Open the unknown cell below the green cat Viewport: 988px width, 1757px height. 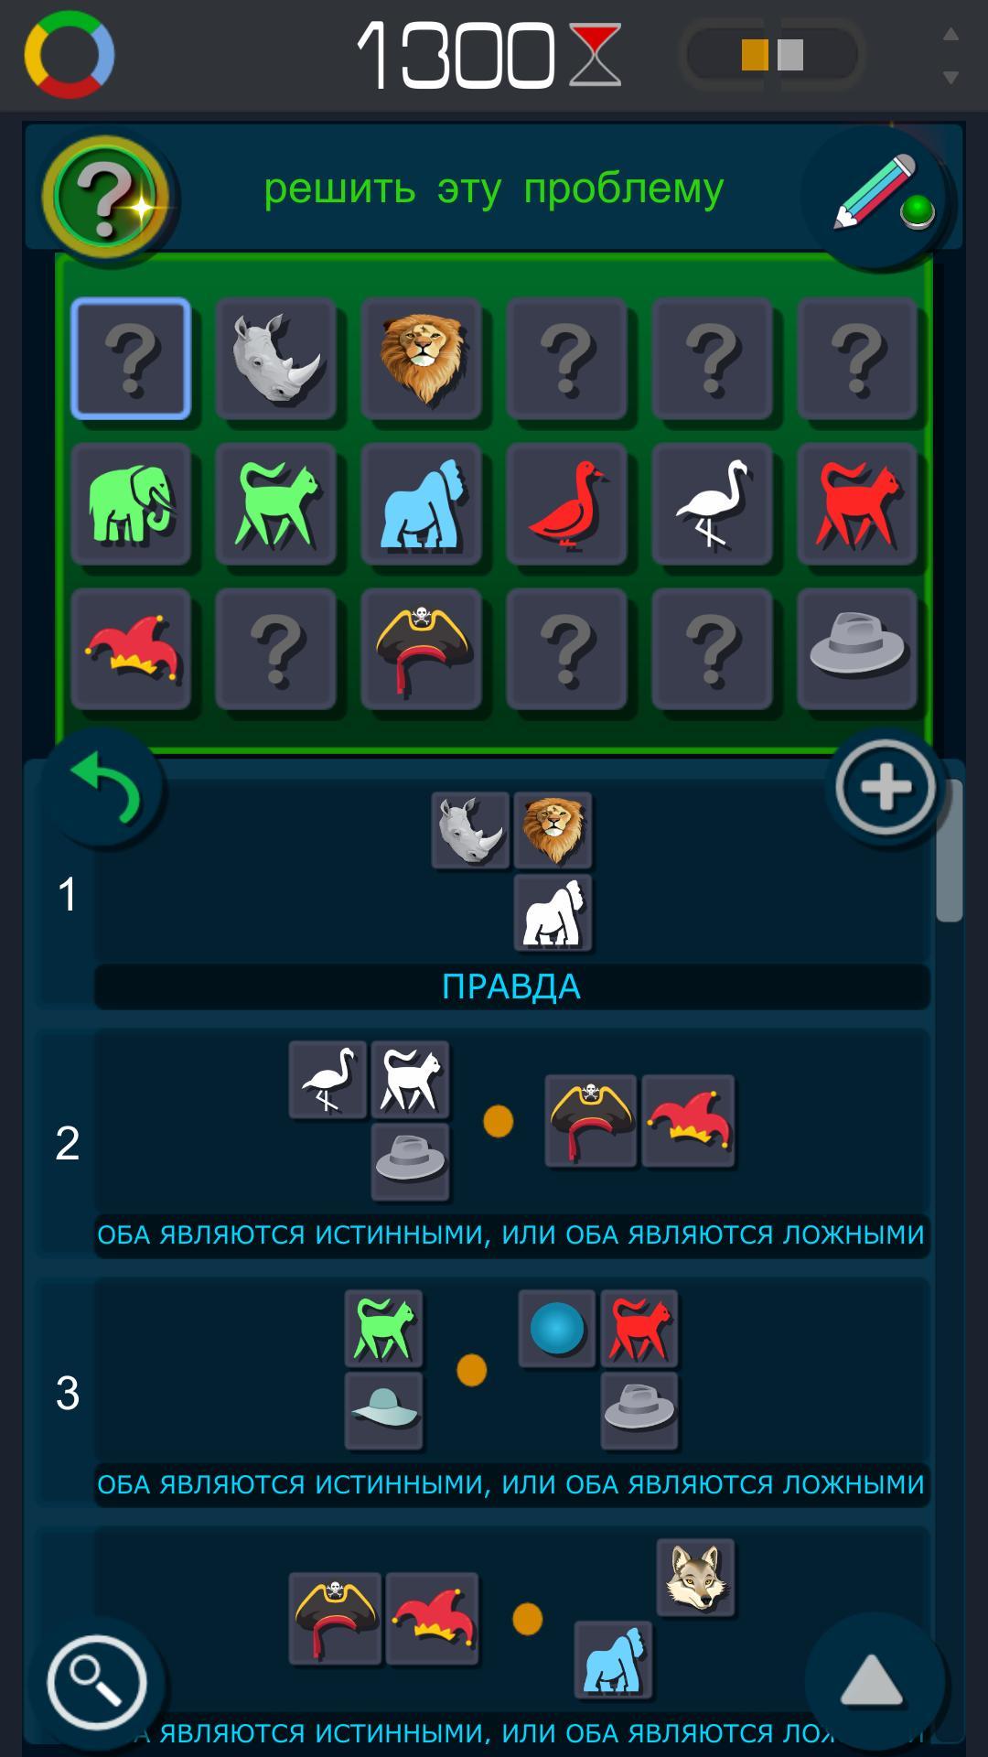275,649
